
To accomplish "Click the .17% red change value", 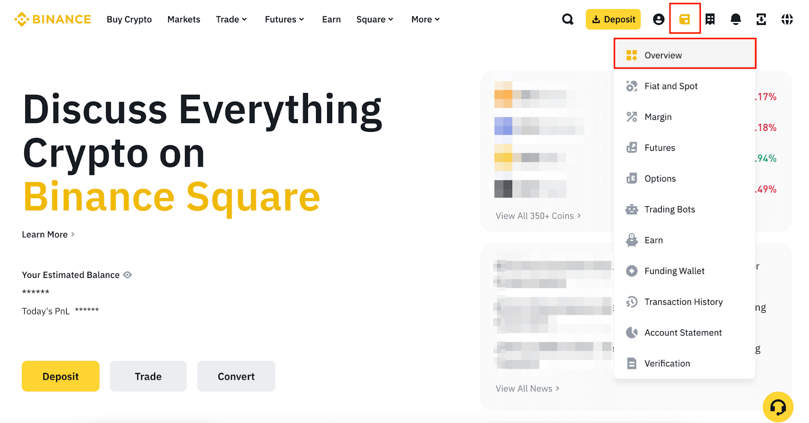I will pos(766,97).
